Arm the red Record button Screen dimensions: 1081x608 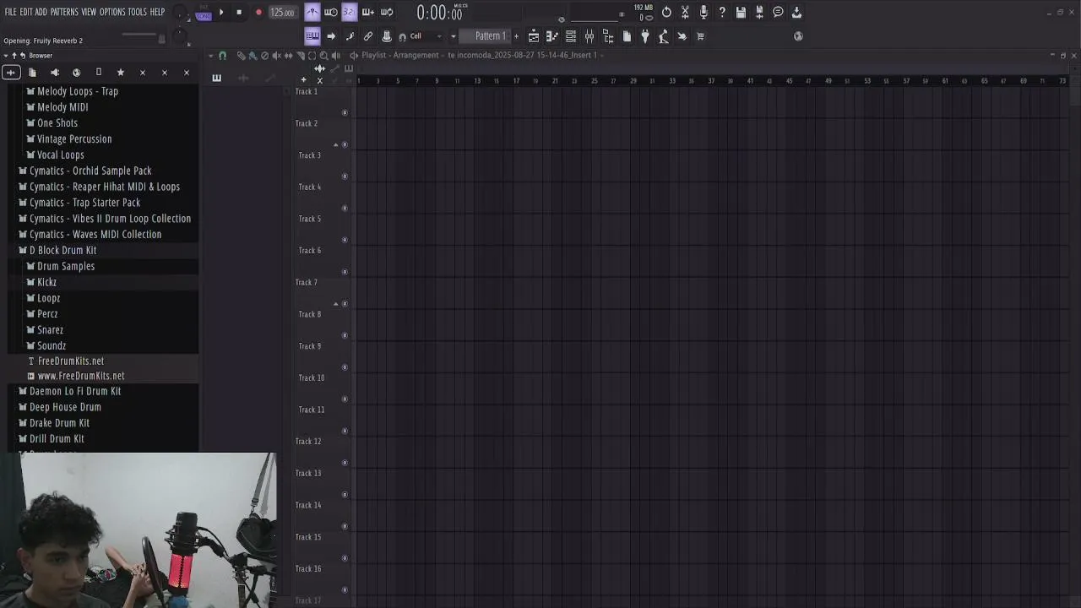[258, 12]
